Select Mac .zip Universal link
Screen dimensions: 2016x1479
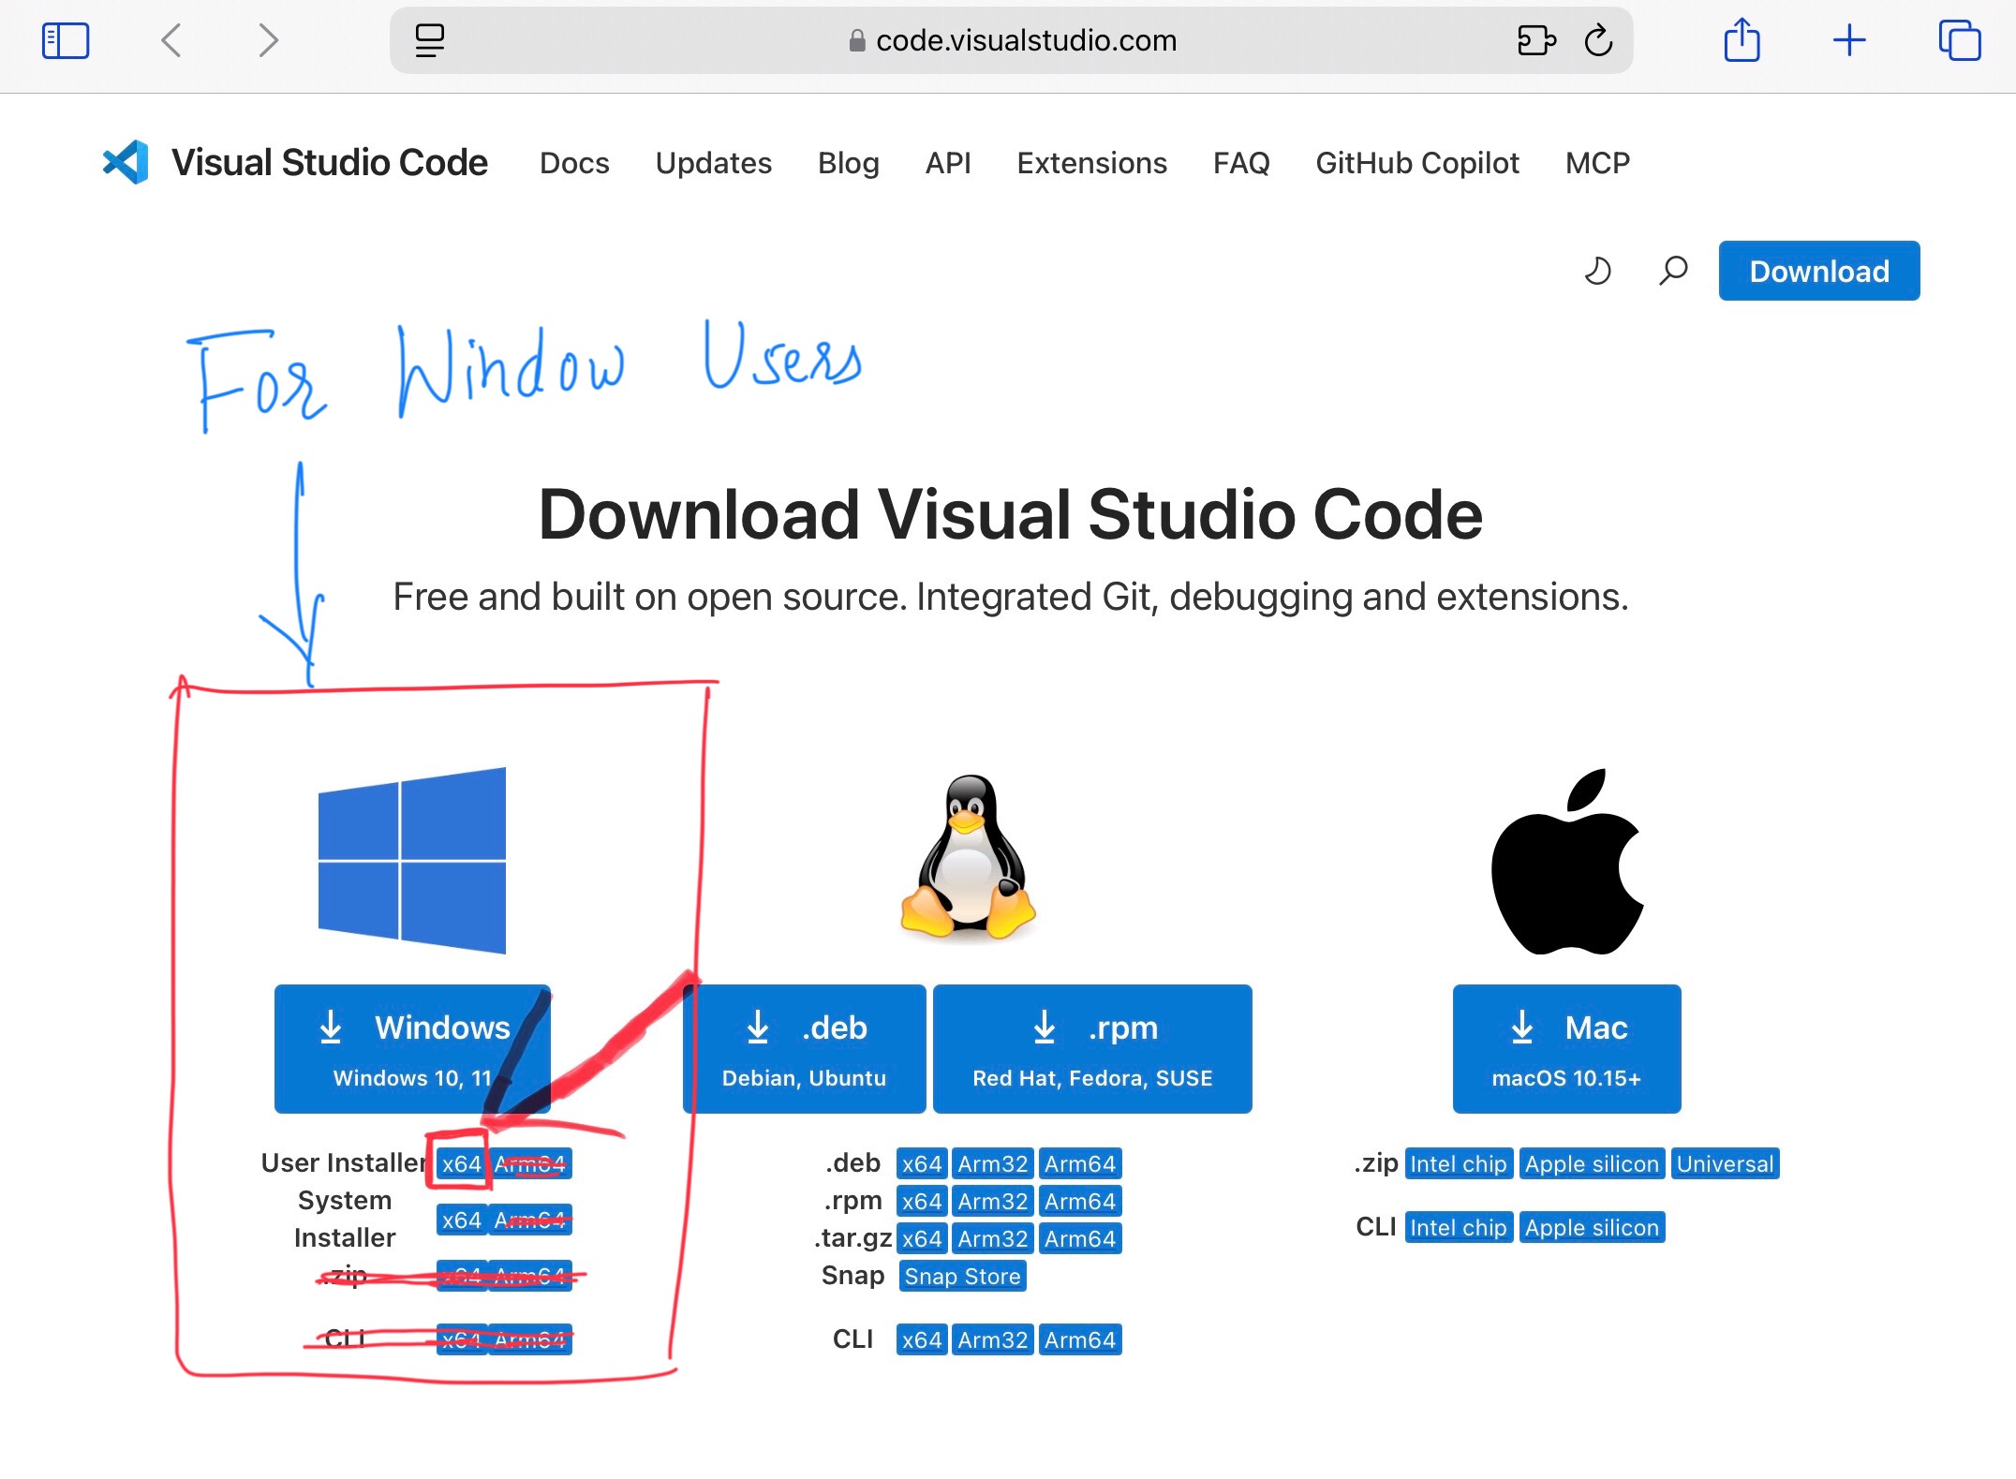[x=1726, y=1164]
